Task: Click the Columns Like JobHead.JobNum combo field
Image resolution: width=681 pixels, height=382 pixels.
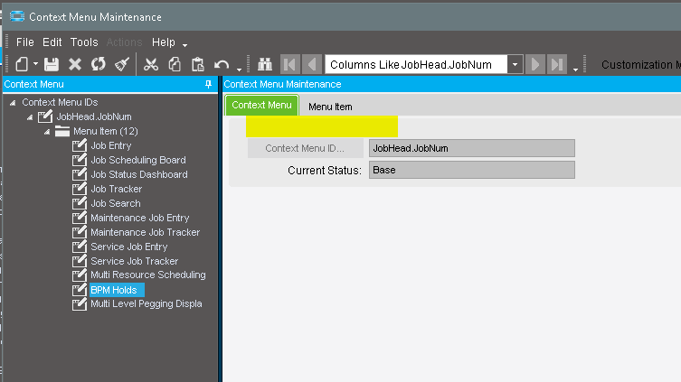Action: [416, 65]
